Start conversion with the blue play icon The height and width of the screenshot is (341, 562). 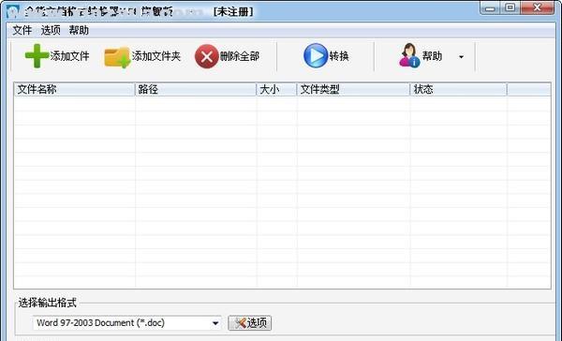[316, 55]
